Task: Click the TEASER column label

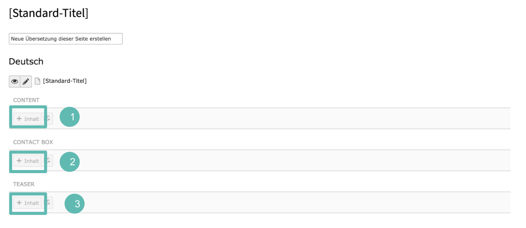Action: (24, 184)
